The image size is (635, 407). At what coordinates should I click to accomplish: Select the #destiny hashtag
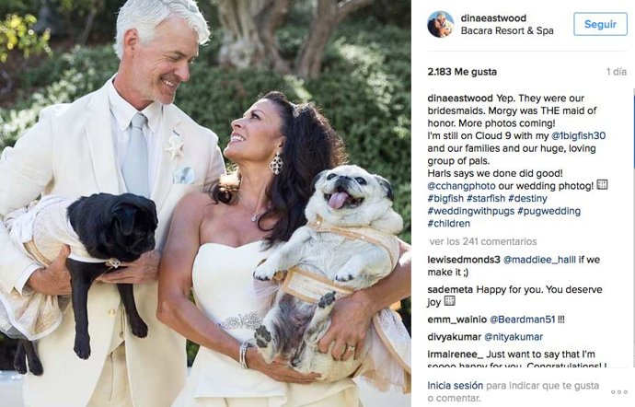(x=527, y=199)
